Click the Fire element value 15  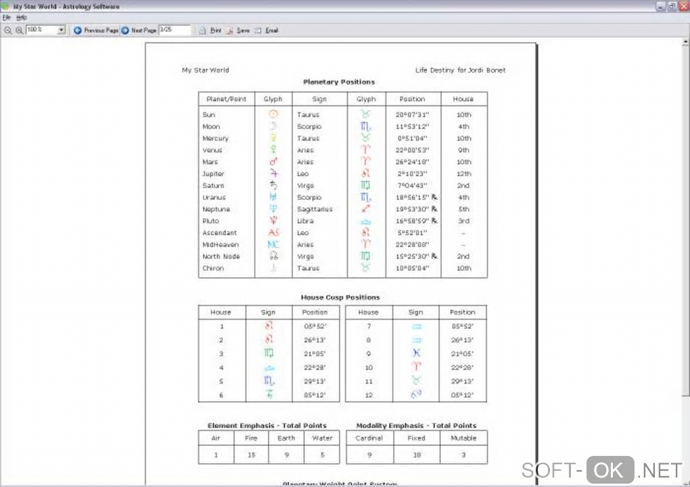coord(251,455)
